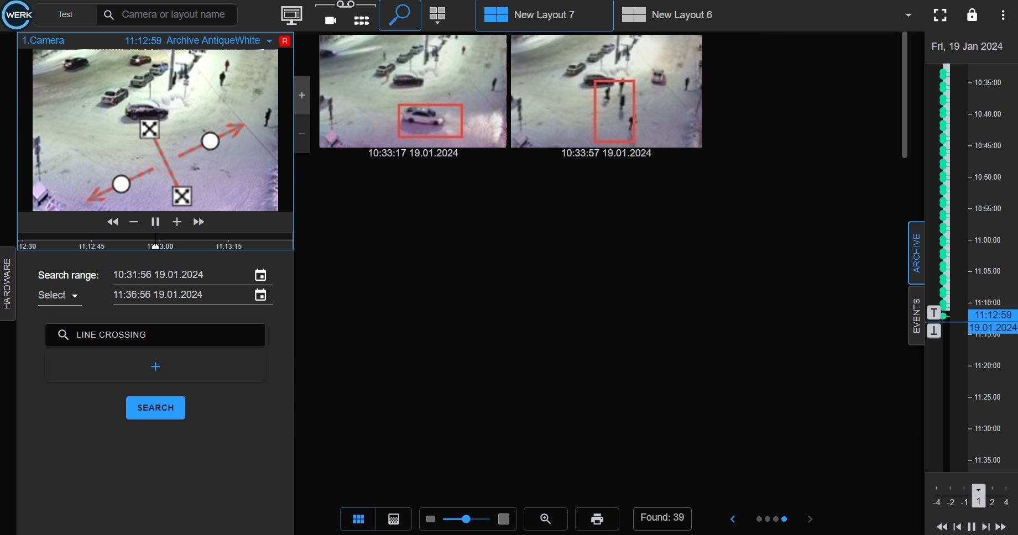The width and height of the screenshot is (1018, 535).
Task: Open the archive search magnifier tool
Action: click(399, 15)
